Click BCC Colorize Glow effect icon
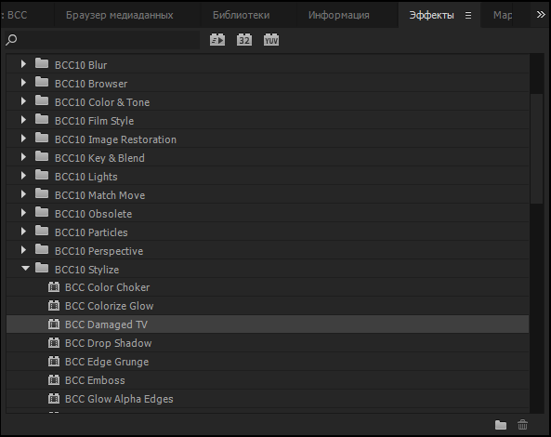 [54, 306]
